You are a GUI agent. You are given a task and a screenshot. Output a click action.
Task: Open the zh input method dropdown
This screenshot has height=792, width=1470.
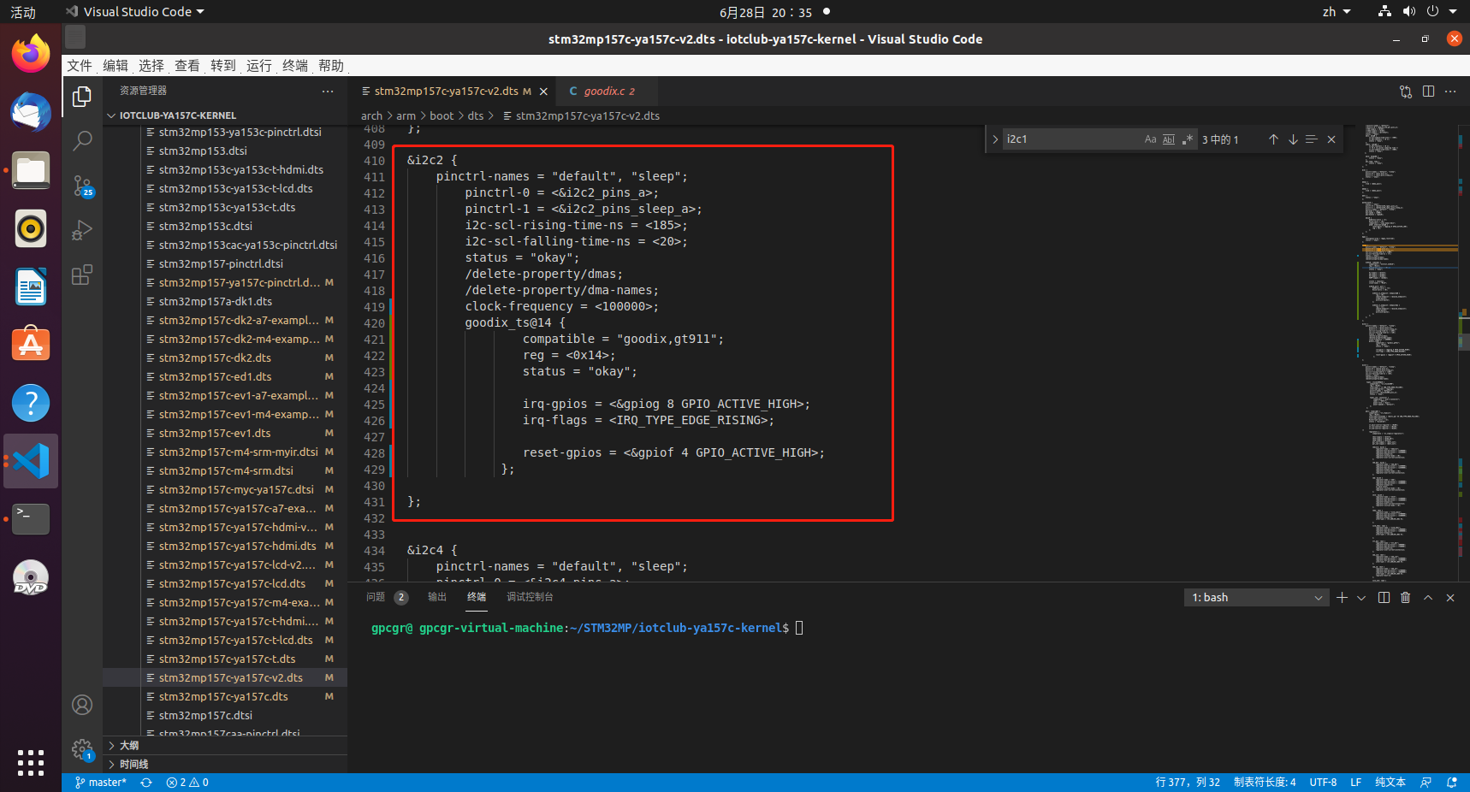pos(1337,12)
